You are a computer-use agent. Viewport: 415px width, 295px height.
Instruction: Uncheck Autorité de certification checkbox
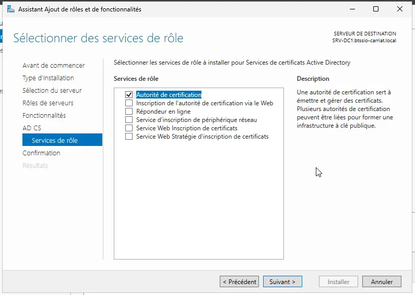coord(129,95)
